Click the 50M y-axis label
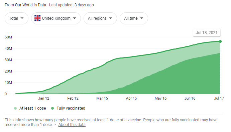Screen dimensions: 231x132 8,37
